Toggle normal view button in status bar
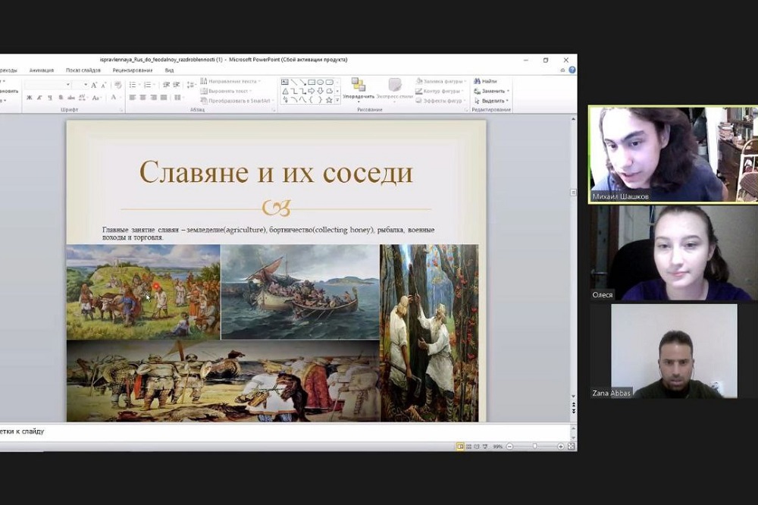This screenshot has height=505, width=758. click(460, 447)
